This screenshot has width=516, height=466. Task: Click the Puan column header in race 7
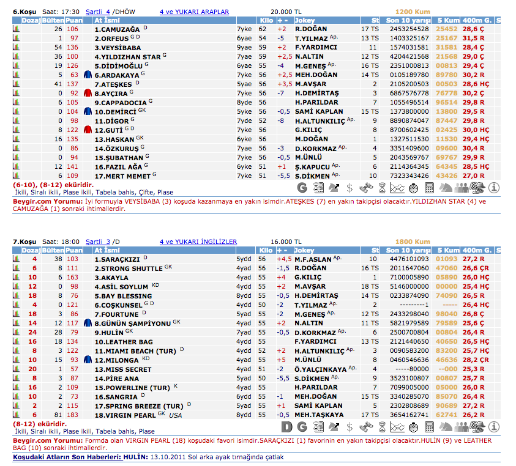coord(74,250)
